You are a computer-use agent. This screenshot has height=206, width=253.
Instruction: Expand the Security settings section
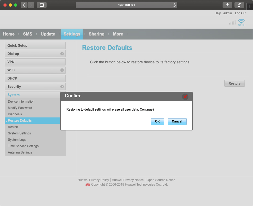pos(35,86)
